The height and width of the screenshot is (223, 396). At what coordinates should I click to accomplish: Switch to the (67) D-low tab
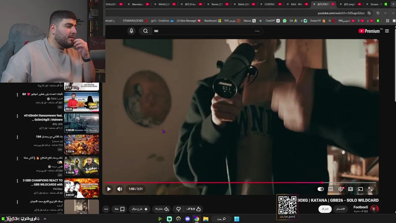pyautogui.click(x=191, y=4)
